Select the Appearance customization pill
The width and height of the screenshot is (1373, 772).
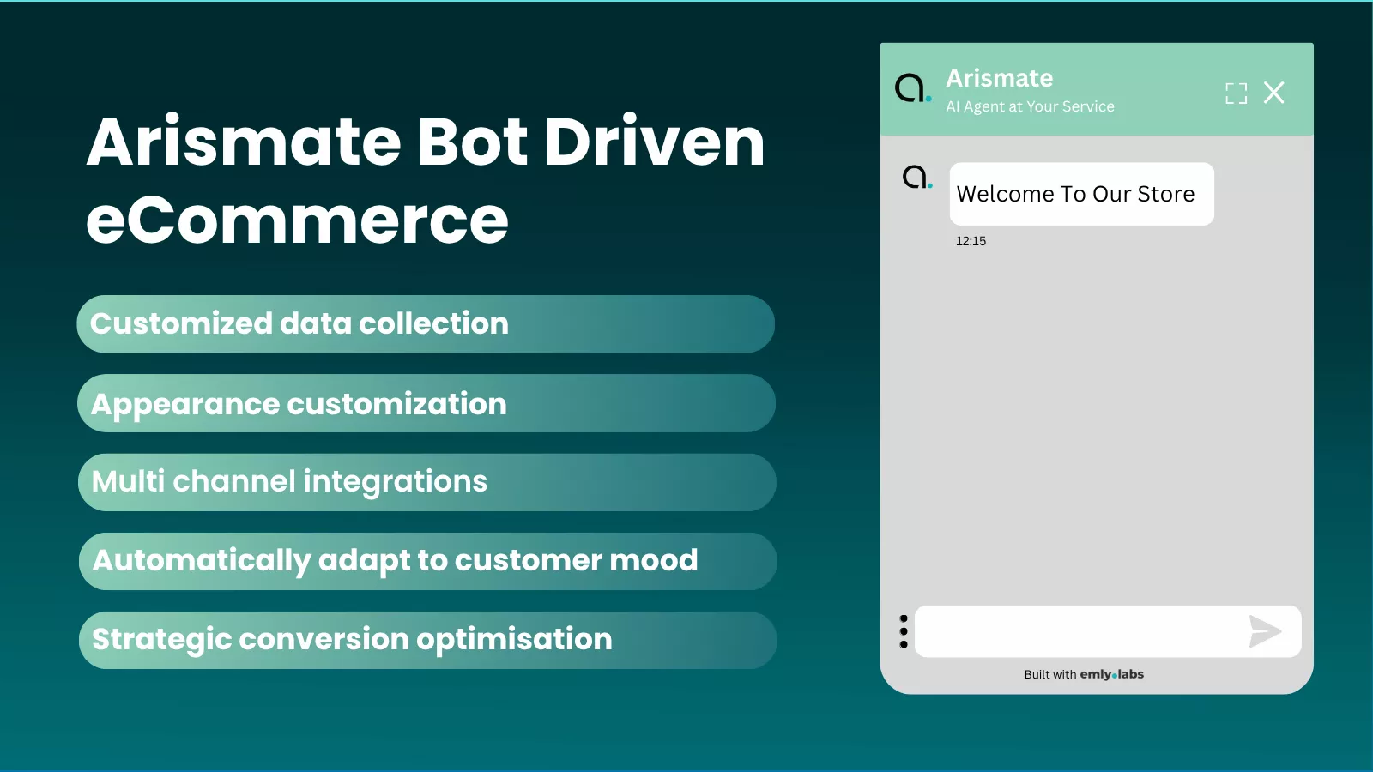(426, 403)
